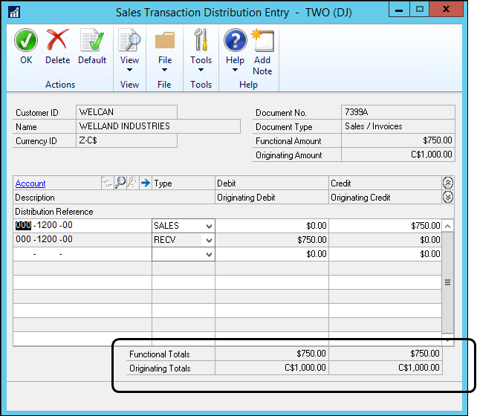The height and width of the screenshot is (416, 477).
Task: Click the blue arrow account expansion icon
Action: click(145, 183)
